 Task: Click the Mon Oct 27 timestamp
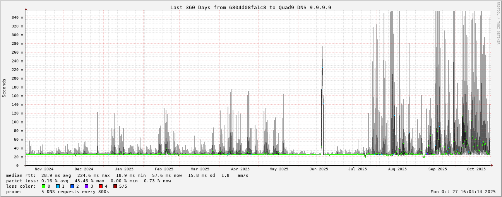(463, 192)
